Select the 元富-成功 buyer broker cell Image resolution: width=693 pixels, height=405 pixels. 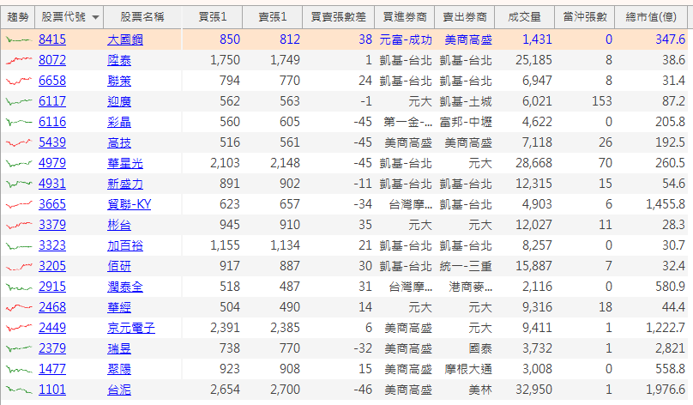[406, 40]
